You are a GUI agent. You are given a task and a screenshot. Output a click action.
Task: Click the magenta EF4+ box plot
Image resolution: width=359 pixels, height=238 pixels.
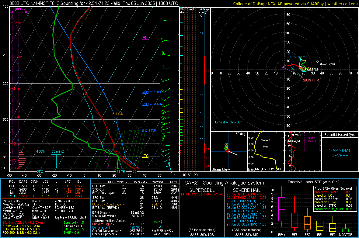point(282,207)
